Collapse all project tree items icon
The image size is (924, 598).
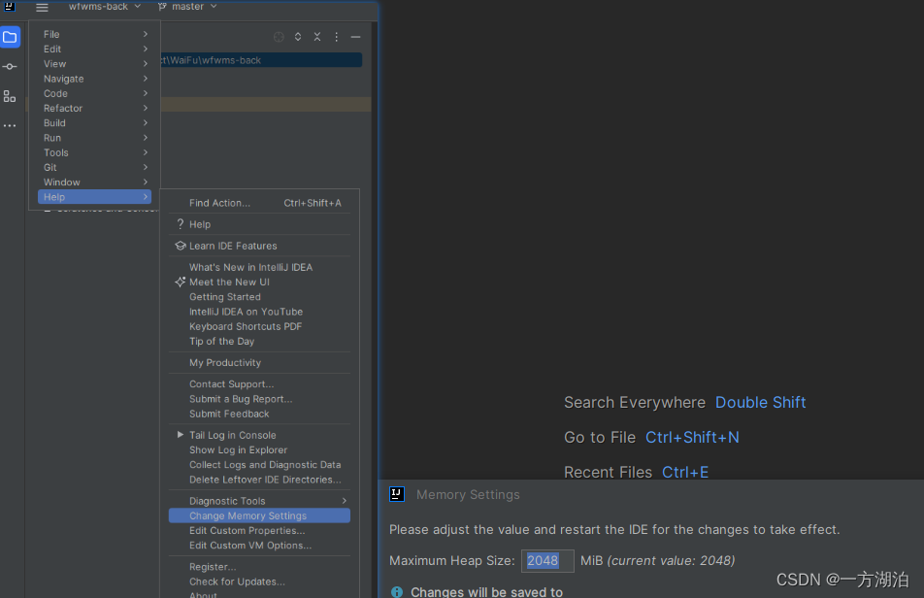point(317,37)
